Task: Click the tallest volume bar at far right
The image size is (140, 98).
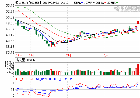Action: click(138, 70)
